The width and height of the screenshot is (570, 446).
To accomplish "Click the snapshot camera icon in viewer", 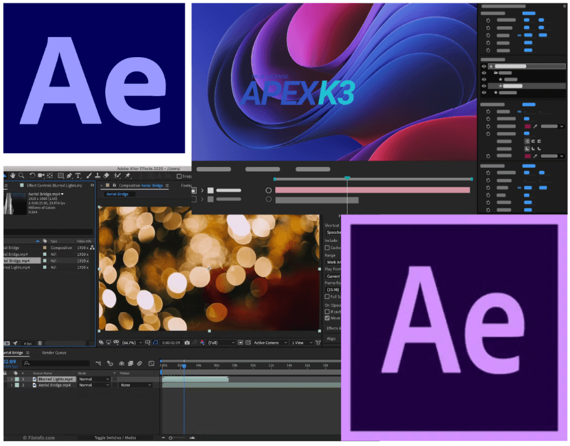I will [187, 343].
